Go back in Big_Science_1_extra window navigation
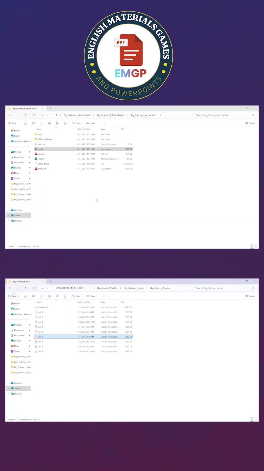The width and height of the screenshot is (264, 471). (x=10, y=288)
